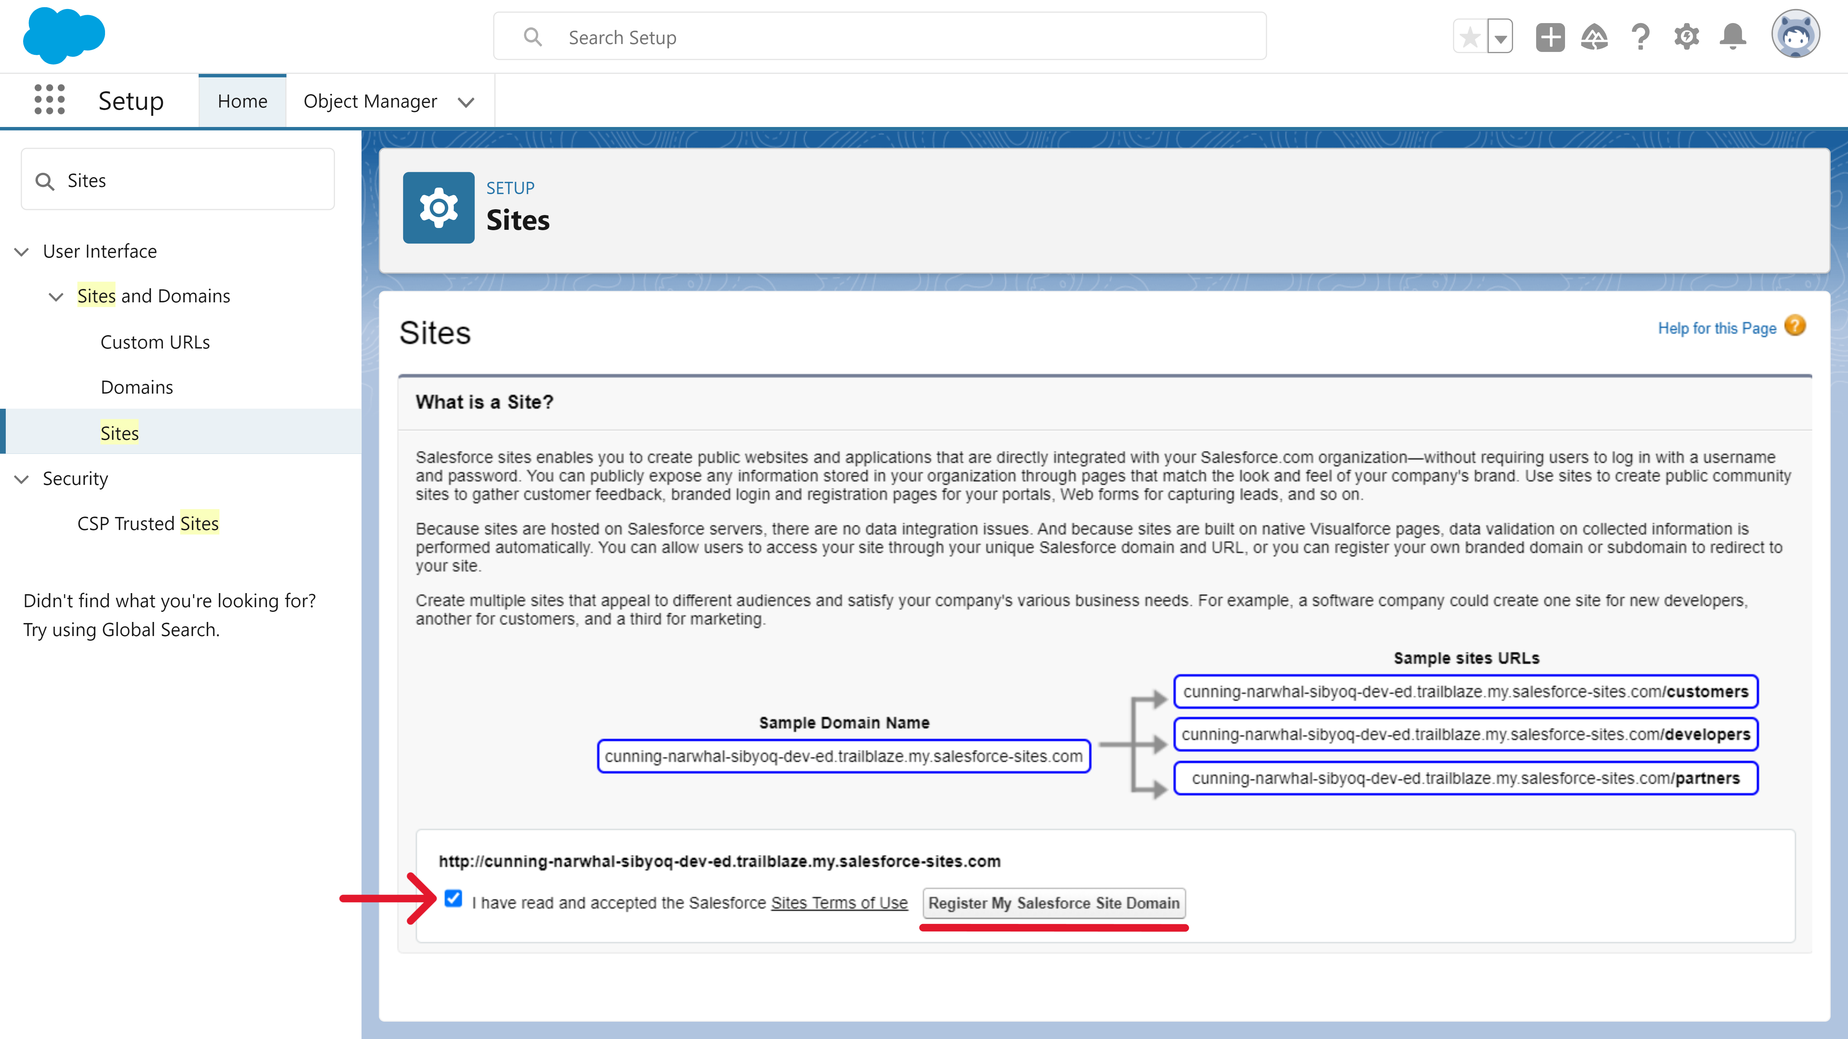This screenshot has height=1039, width=1848.
Task: Open the App Launcher dots grid
Action: pos(49,100)
